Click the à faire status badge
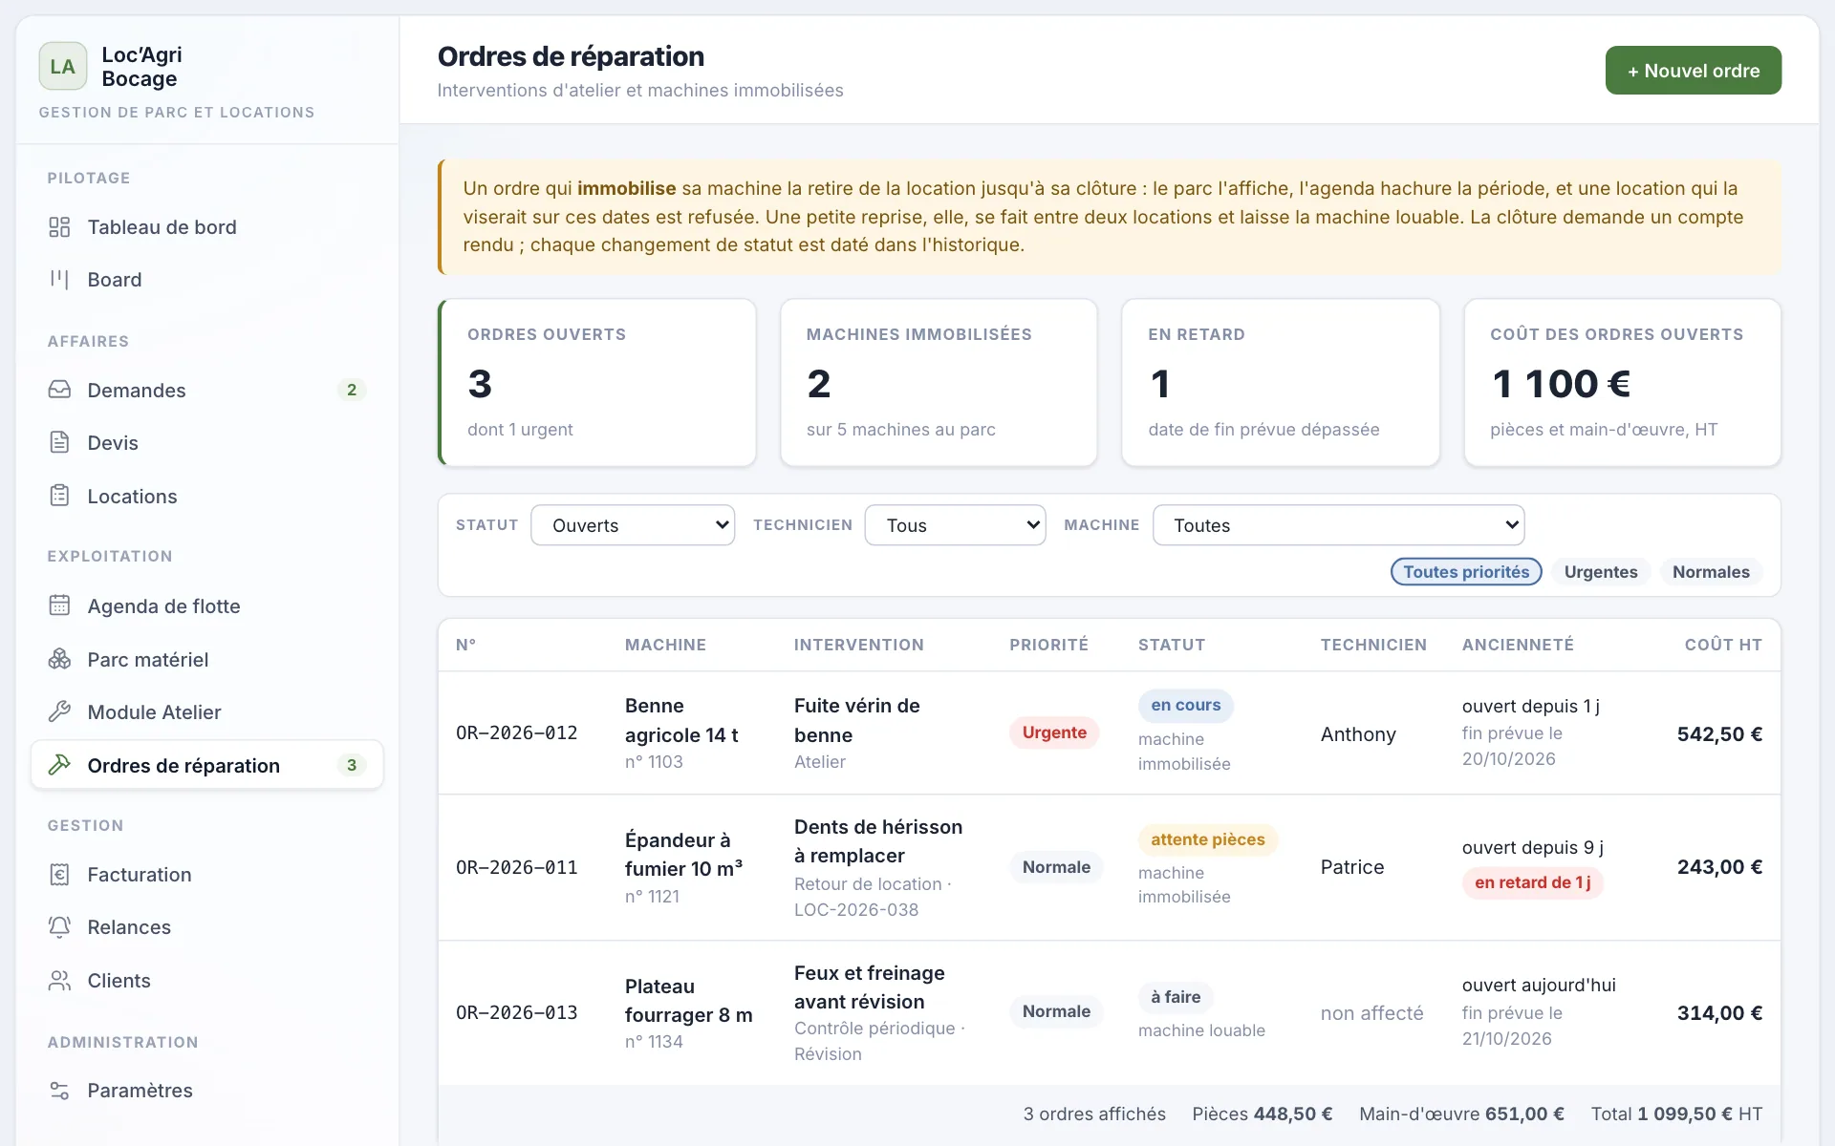Image resolution: width=1835 pixels, height=1146 pixels. pyautogui.click(x=1176, y=997)
